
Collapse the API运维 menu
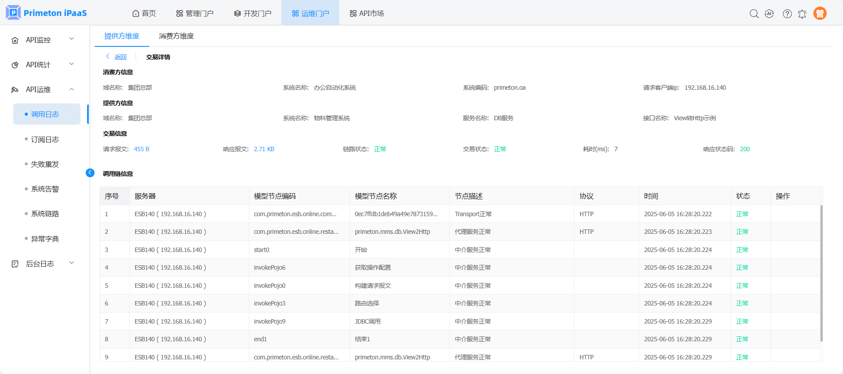(x=72, y=89)
